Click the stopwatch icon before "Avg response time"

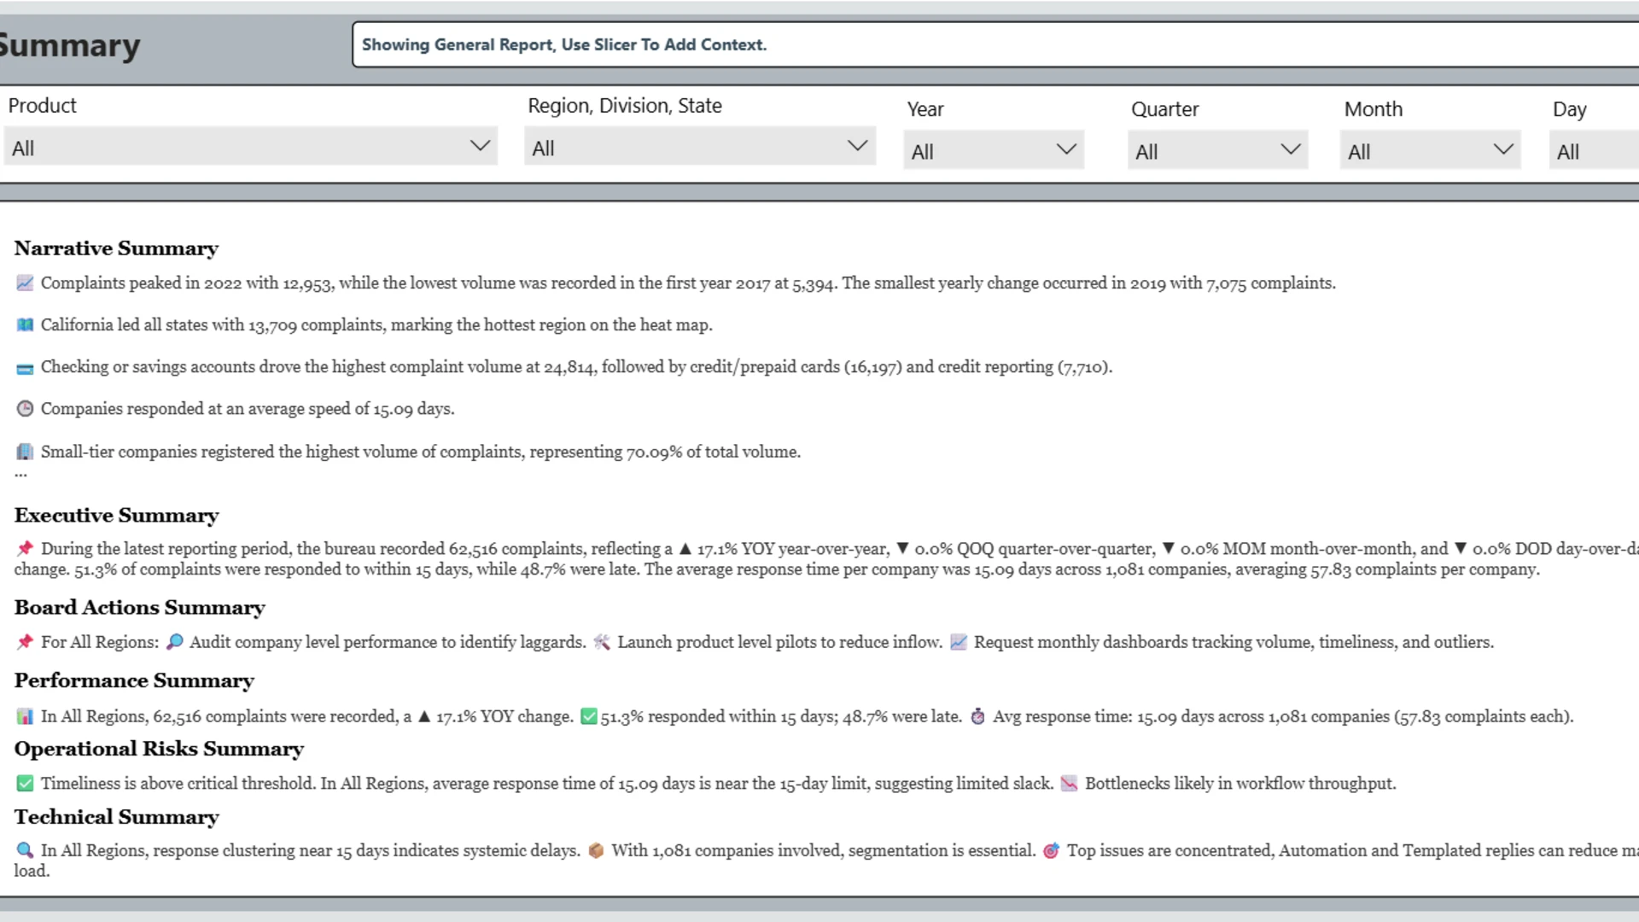977,716
